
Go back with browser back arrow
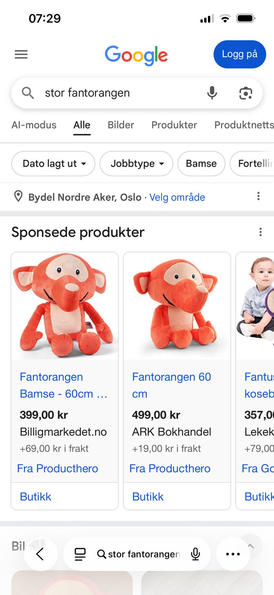40,554
